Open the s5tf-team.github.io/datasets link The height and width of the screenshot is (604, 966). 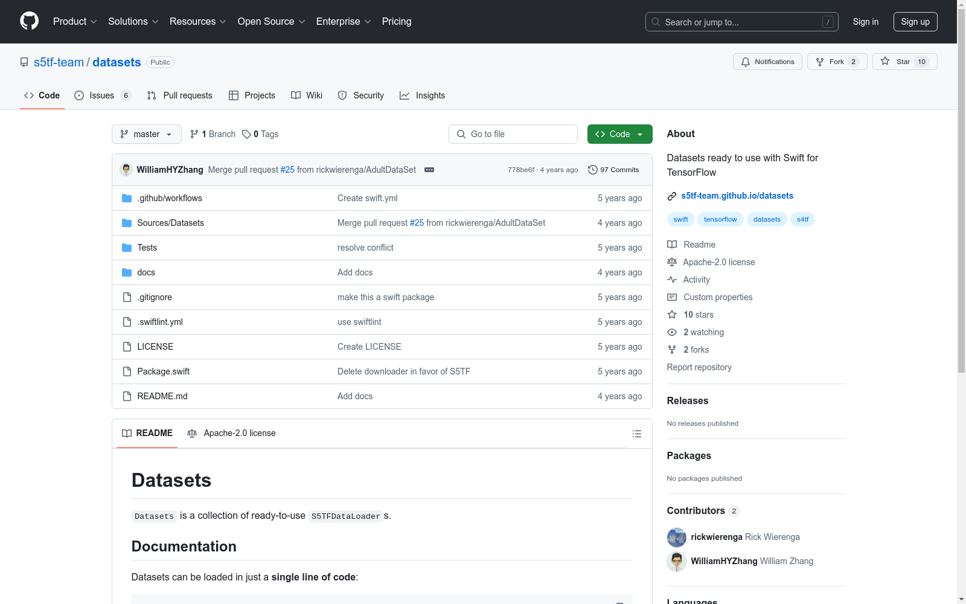[x=737, y=196]
